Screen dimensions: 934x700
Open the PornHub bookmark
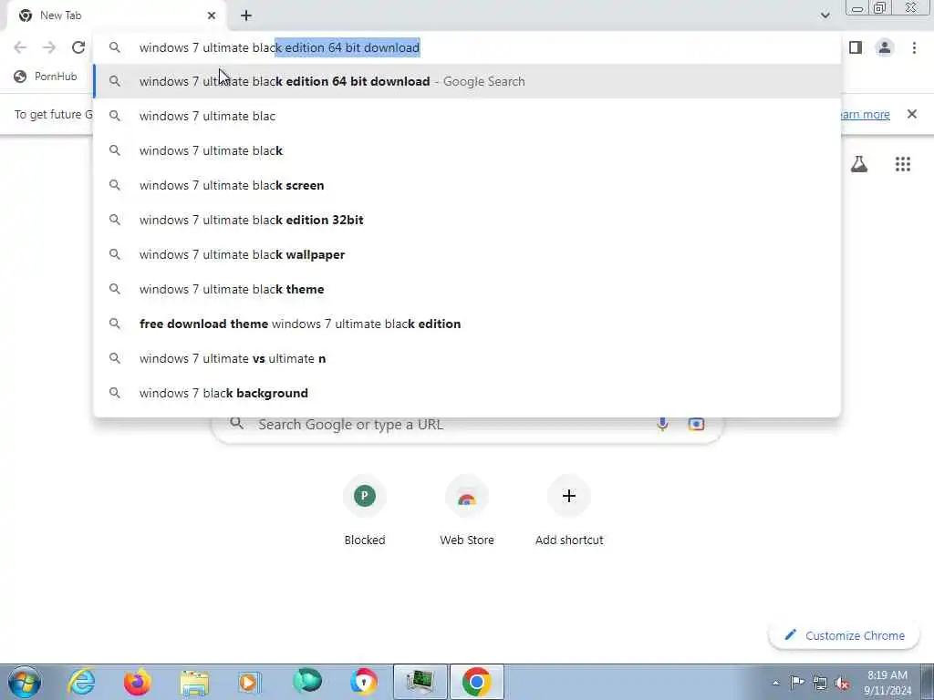(x=46, y=77)
